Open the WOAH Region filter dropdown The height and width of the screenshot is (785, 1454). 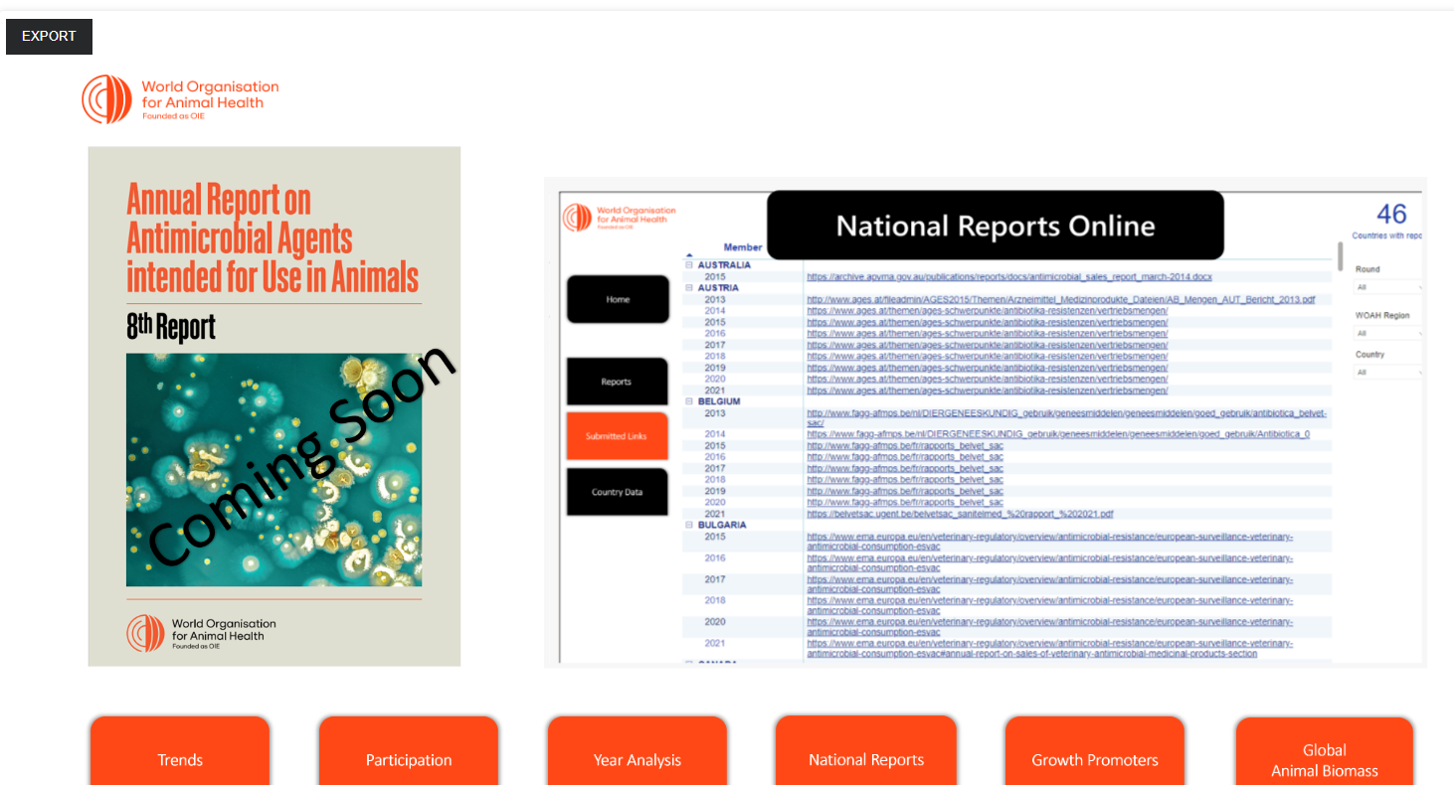coord(1388,333)
